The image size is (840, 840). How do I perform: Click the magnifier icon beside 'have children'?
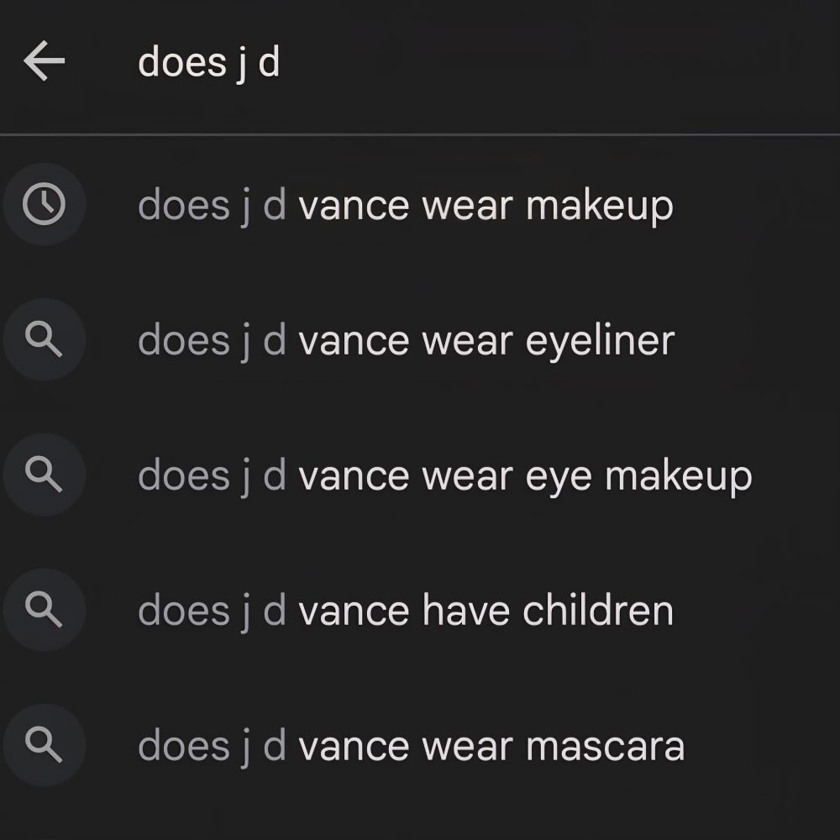(44, 610)
